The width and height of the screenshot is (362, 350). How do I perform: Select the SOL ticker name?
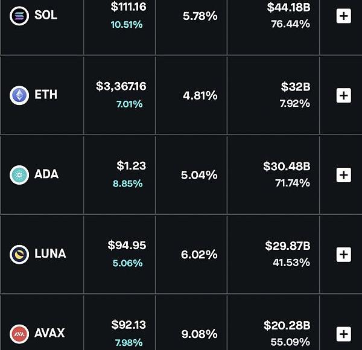46,16
